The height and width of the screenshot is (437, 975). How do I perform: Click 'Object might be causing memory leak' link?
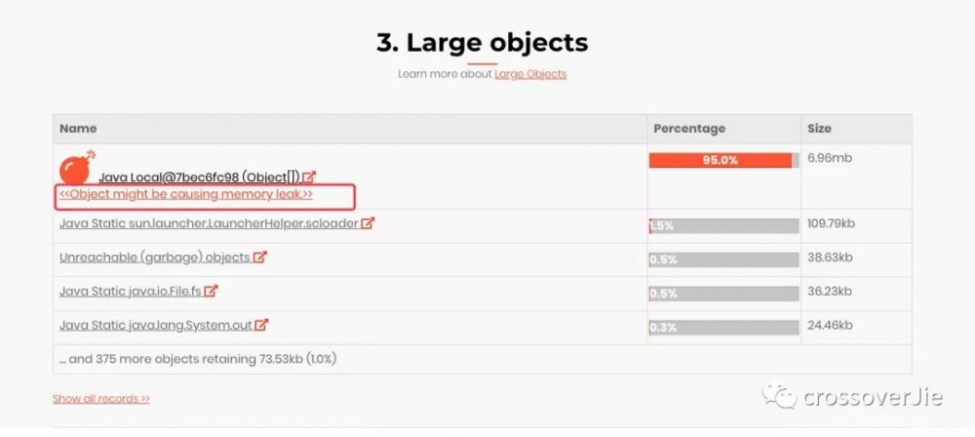(185, 194)
